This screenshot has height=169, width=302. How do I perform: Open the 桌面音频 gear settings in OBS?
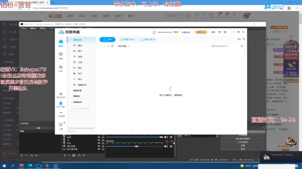[171, 146]
